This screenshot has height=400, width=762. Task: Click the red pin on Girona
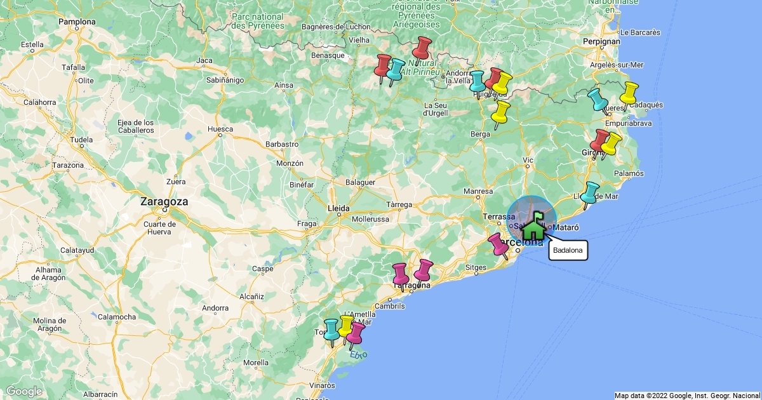[x=599, y=140]
